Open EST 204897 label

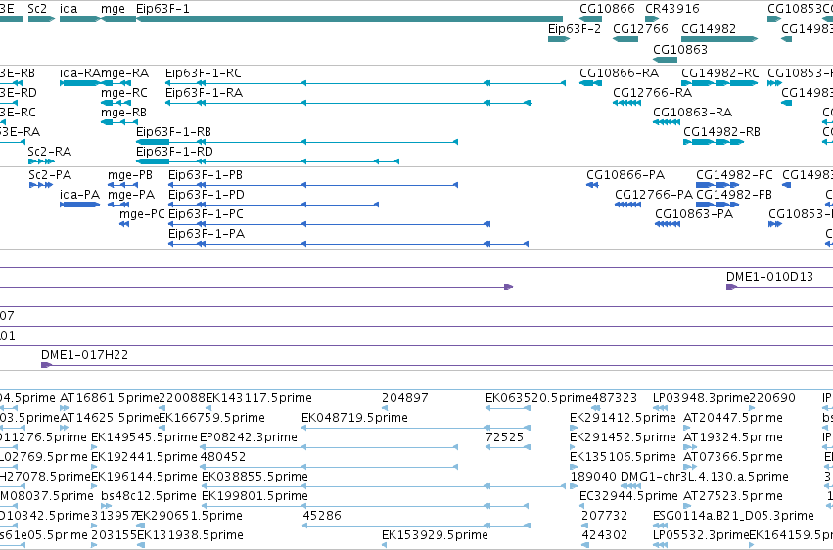click(405, 398)
